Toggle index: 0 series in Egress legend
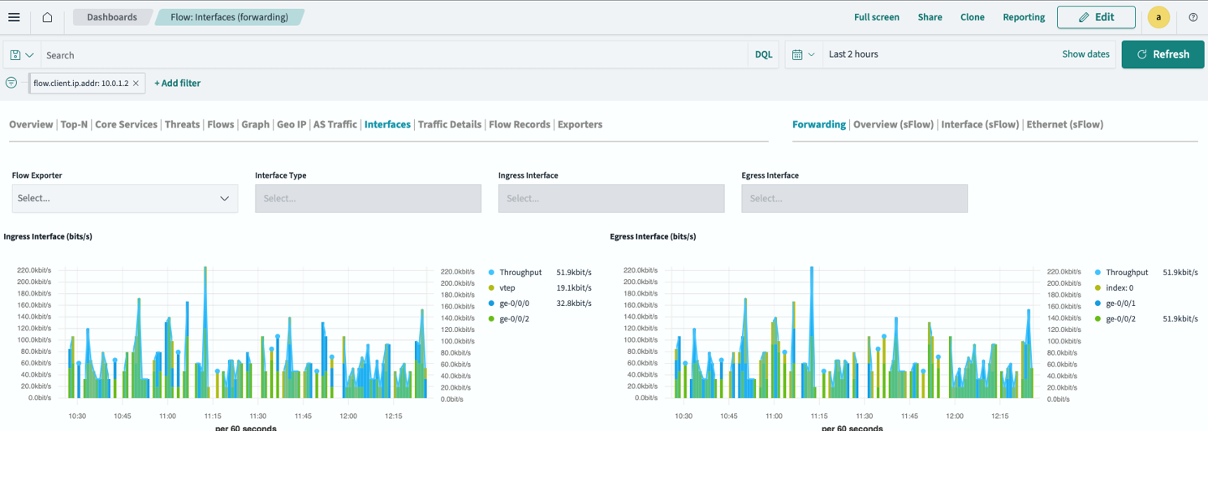Image resolution: width=1208 pixels, height=479 pixels. tap(1120, 288)
